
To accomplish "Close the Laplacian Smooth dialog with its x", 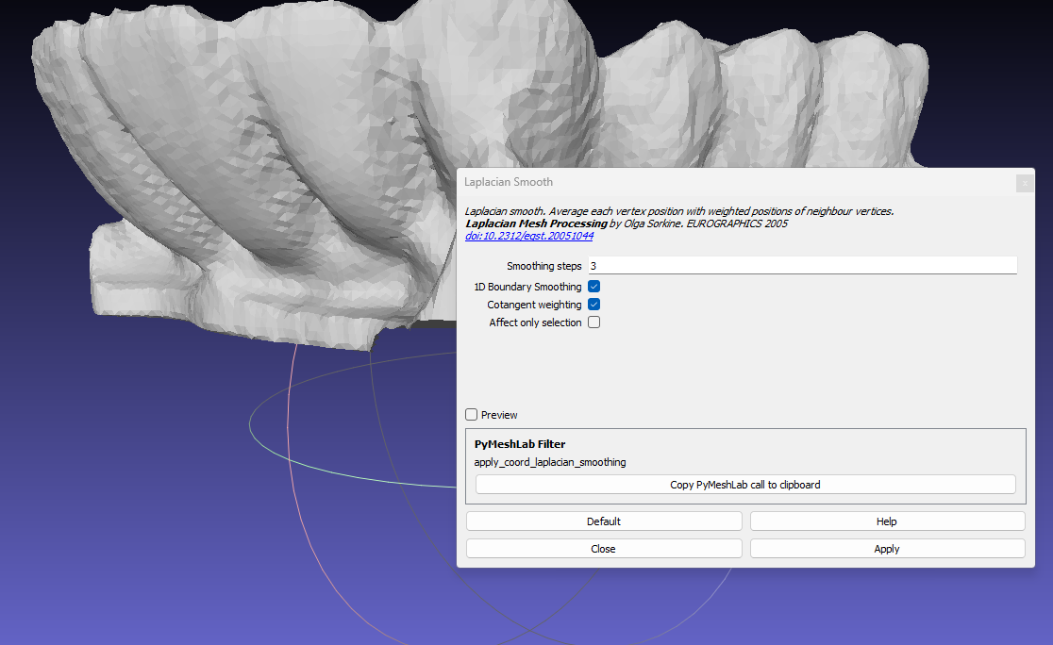I will tap(1025, 183).
